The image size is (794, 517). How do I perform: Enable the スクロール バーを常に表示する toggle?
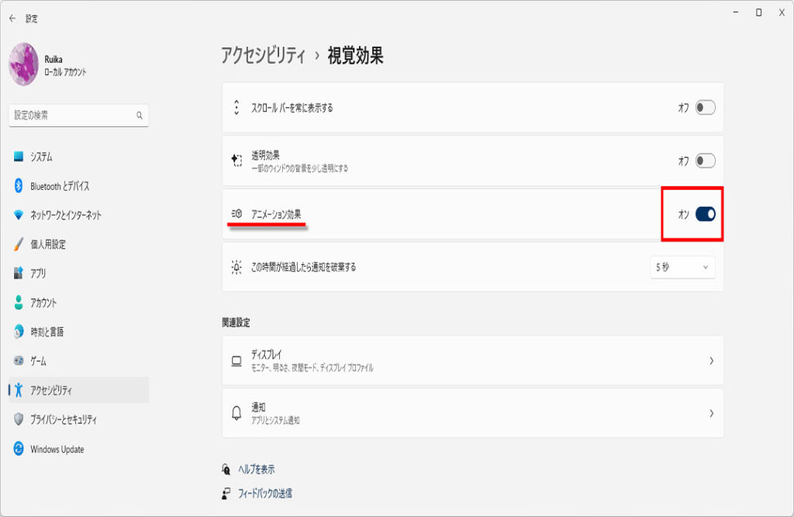pos(705,108)
